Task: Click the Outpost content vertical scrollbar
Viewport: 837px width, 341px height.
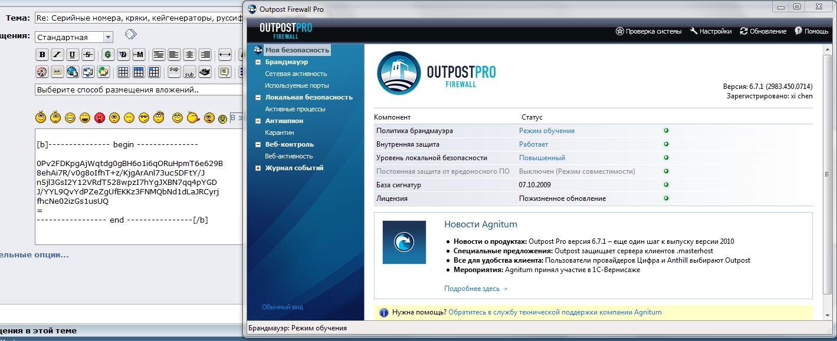Action: (x=828, y=174)
